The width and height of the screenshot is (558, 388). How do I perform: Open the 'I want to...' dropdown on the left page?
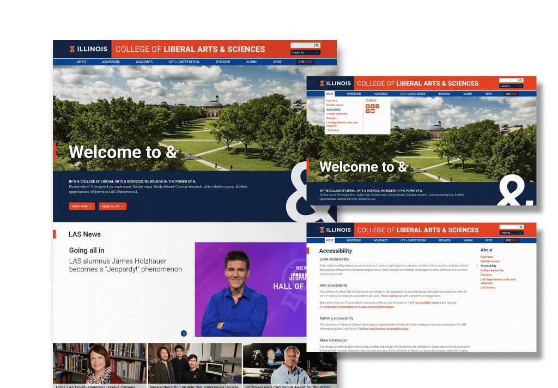point(305,52)
